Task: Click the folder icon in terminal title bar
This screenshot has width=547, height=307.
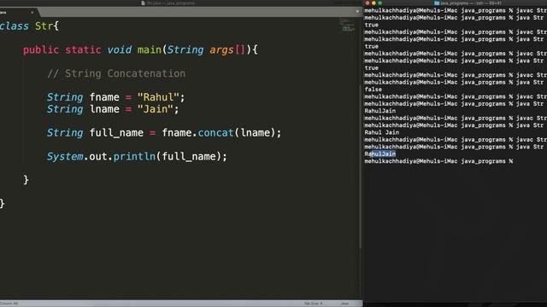Action: 437,3
